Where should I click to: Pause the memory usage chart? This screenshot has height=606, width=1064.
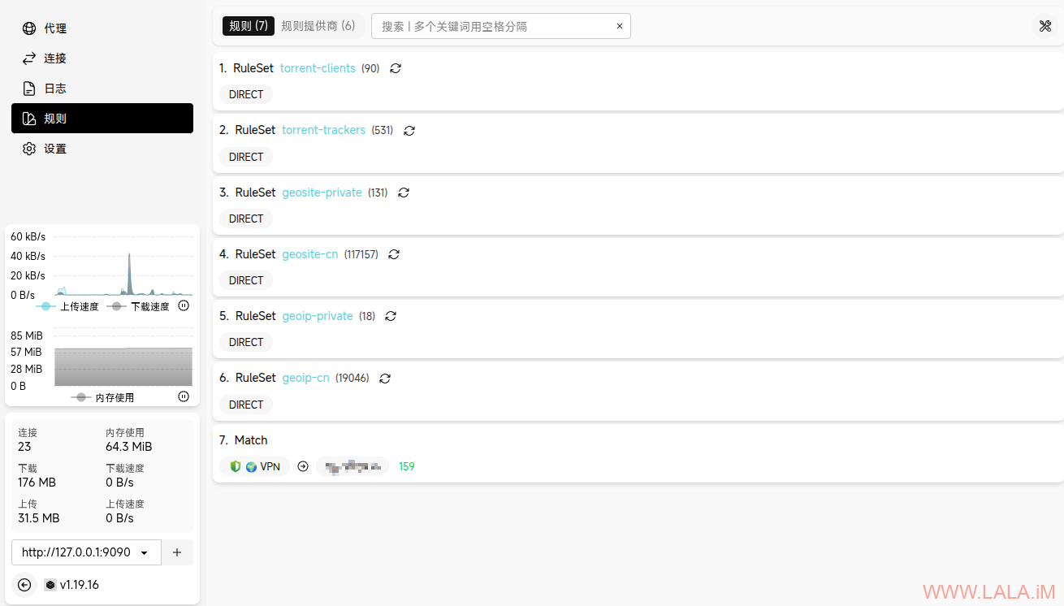[x=184, y=396]
